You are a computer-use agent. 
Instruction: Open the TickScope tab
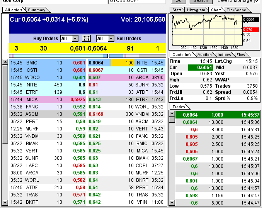[x=237, y=10]
